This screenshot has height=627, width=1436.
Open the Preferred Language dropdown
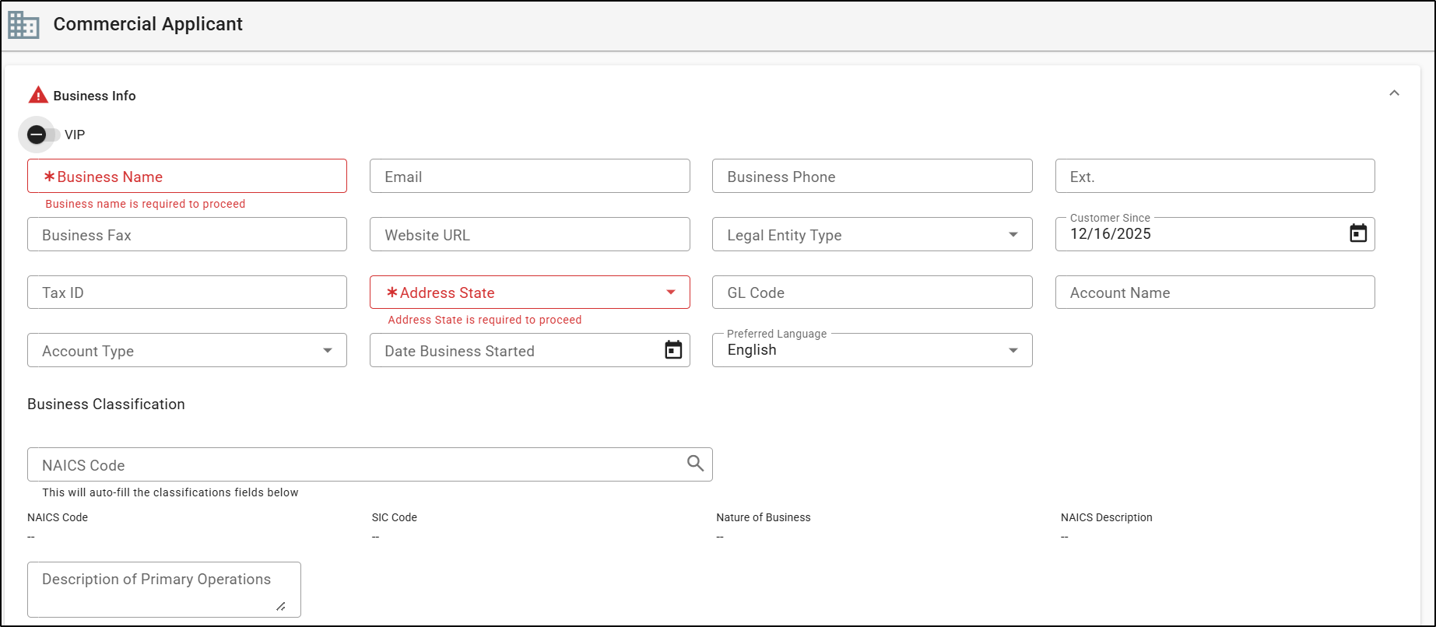[x=872, y=350]
